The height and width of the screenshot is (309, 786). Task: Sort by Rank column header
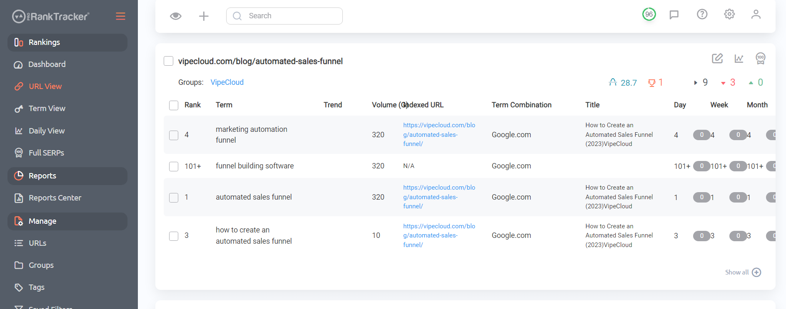point(192,105)
